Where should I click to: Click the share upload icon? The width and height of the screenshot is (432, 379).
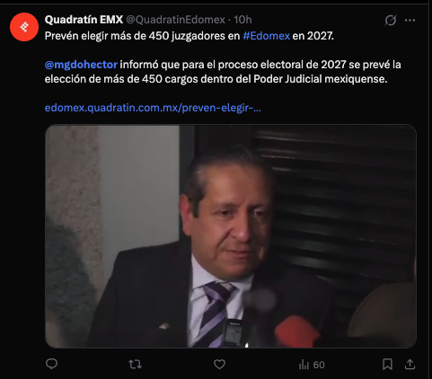[410, 364]
